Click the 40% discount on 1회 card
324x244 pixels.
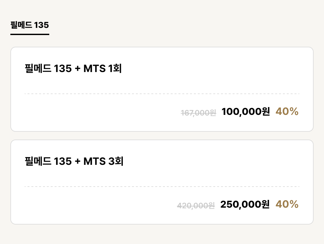(x=287, y=111)
